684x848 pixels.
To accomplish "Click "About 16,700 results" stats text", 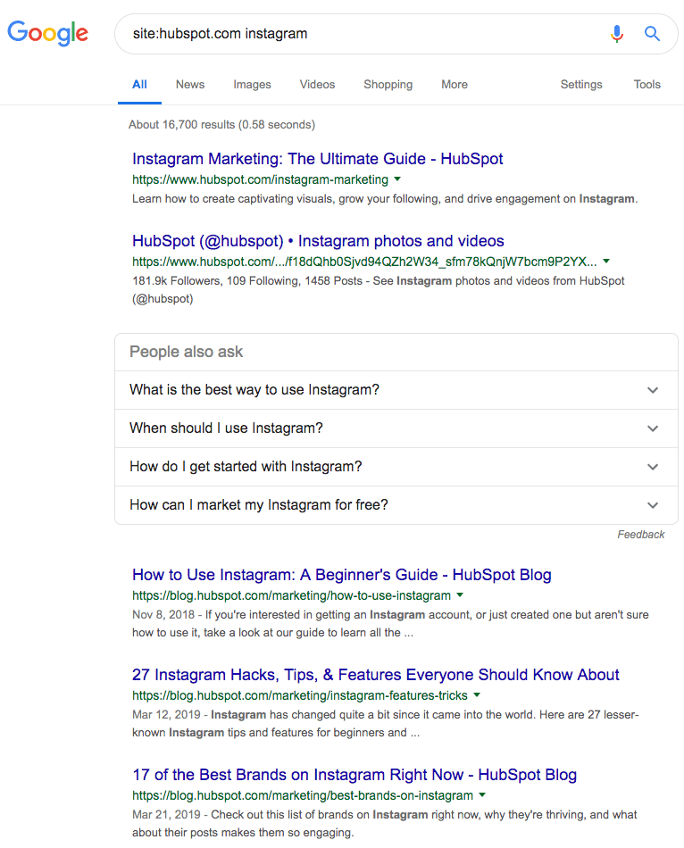I will [x=221, y=125].
